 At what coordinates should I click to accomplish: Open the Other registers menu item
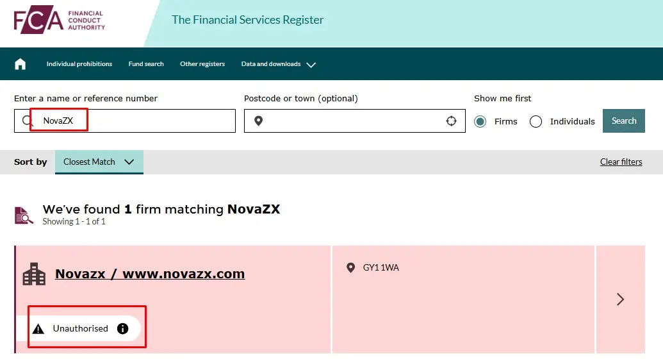(x=202, y=64)
